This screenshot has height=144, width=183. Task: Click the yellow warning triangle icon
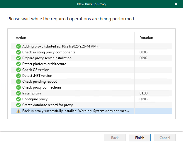click(18, 111)
